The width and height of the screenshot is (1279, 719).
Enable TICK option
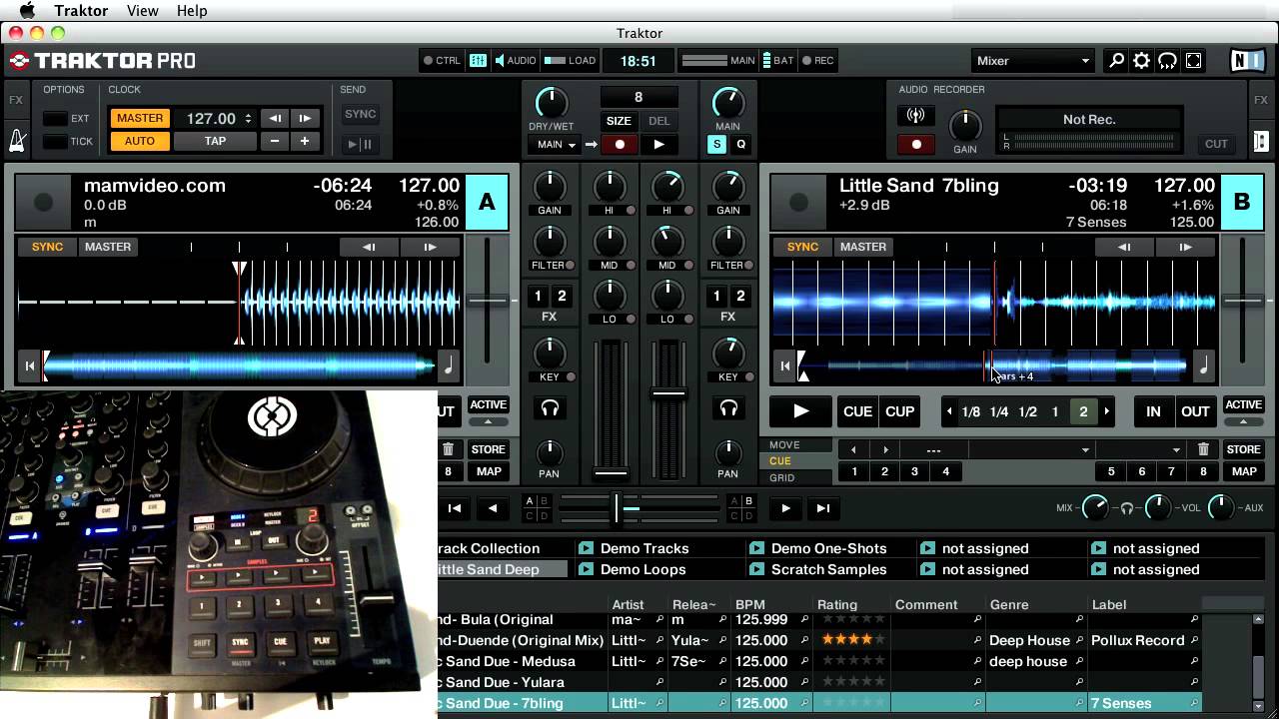click(55, 142)
